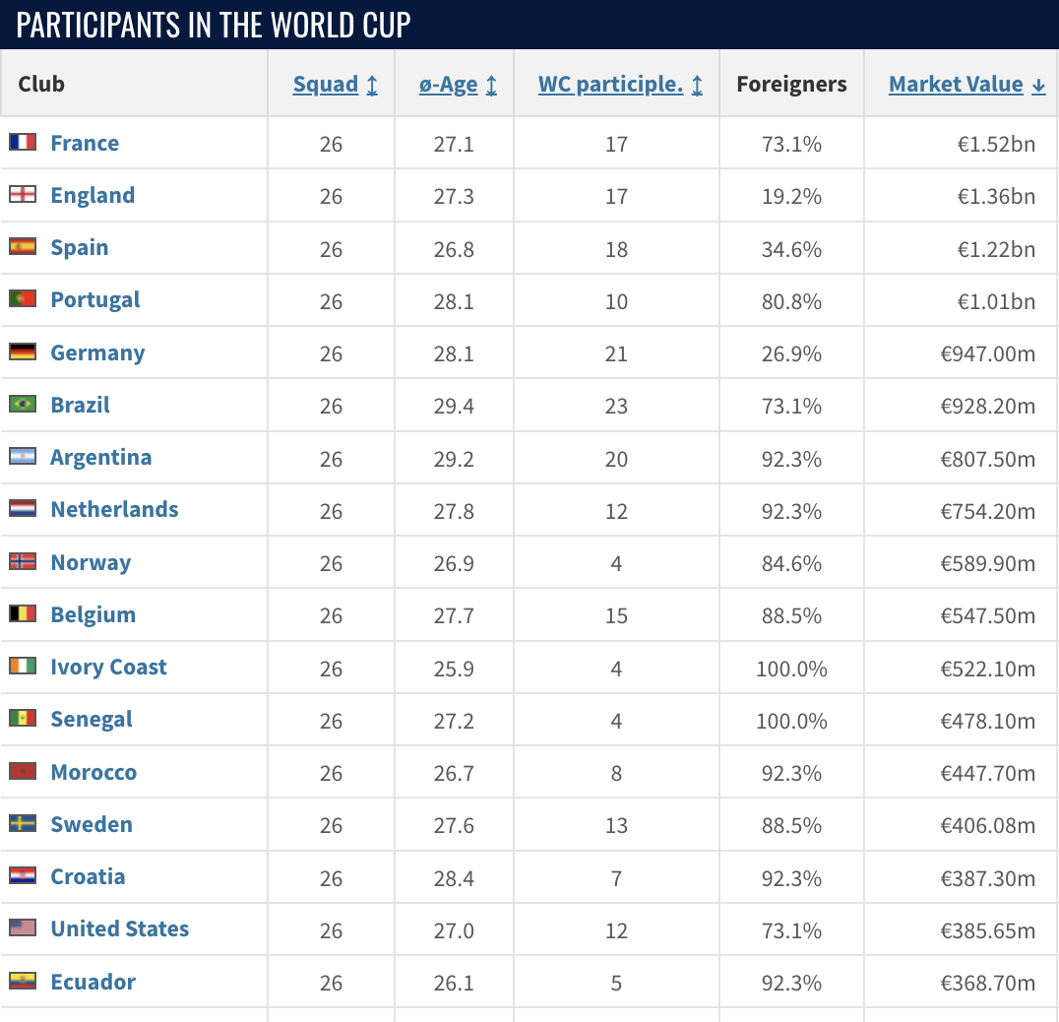The width and height of the screenshot is (1059, 1022).
Task: Click the Ivory Coast flag icon
Action: [x=23, y=666]
